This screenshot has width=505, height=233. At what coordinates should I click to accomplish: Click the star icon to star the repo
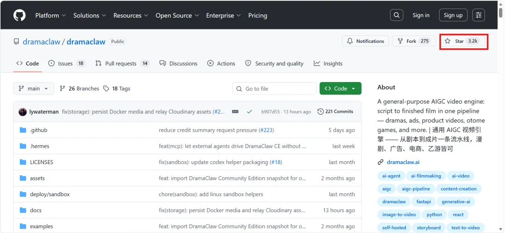pyautogui.click(x=447, y=41)
